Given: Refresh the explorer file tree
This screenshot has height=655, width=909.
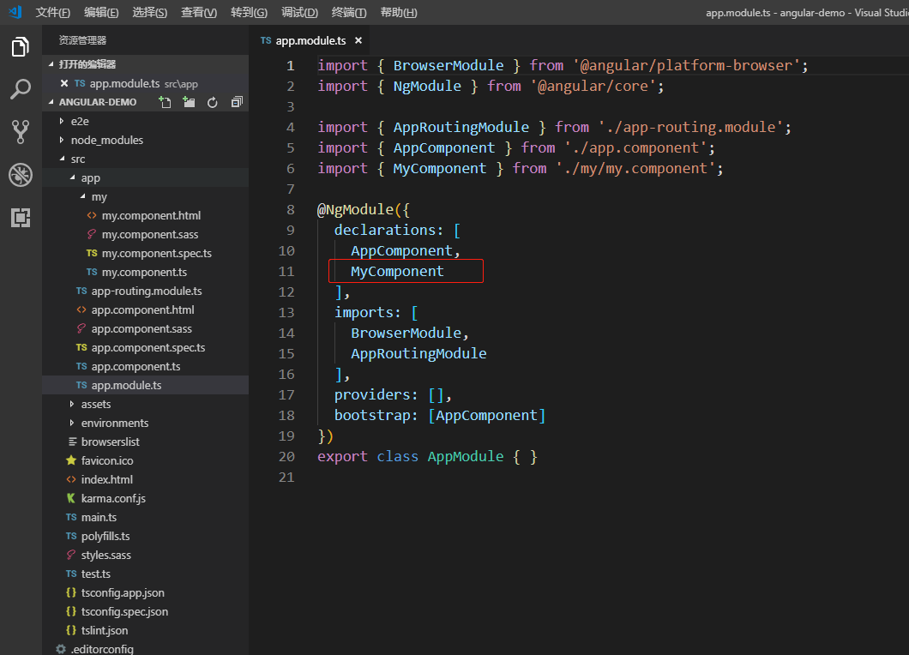Looking at the screenshot, I should [212, 102].
